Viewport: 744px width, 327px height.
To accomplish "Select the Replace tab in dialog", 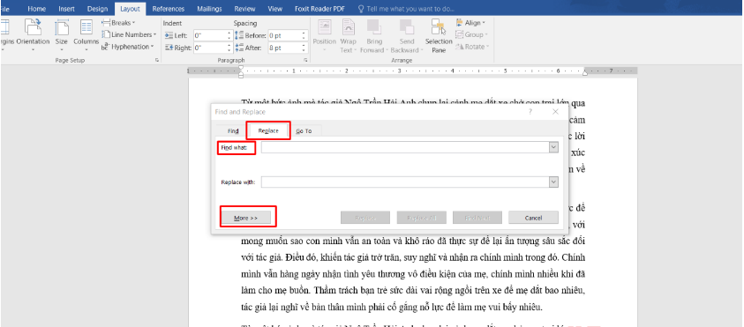I will [268, 130].
